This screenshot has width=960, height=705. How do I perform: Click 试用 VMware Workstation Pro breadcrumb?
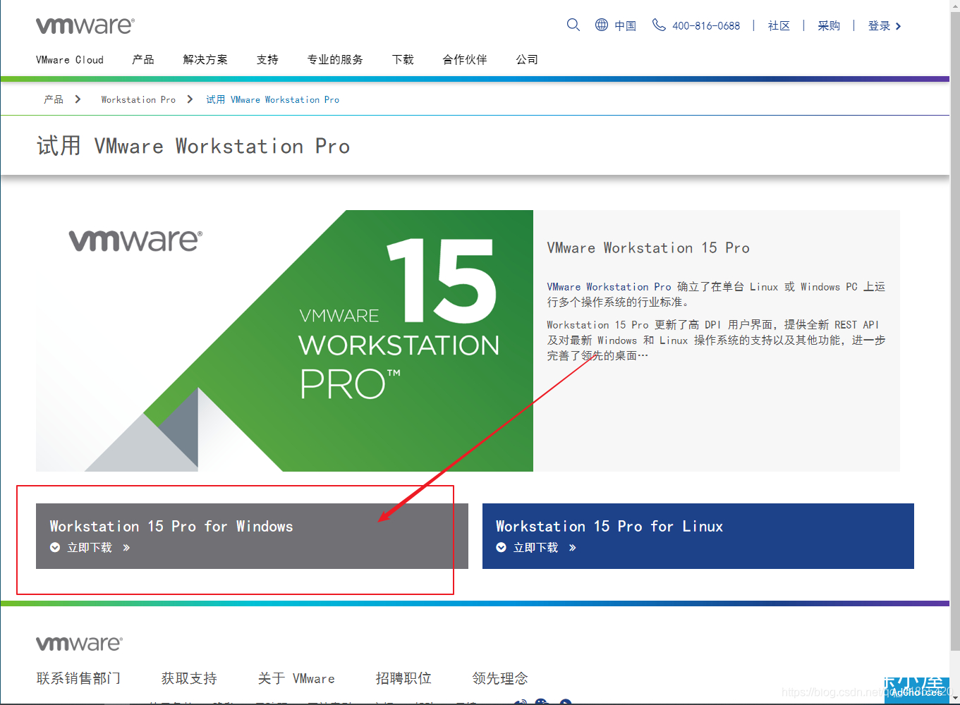(272, 99)
